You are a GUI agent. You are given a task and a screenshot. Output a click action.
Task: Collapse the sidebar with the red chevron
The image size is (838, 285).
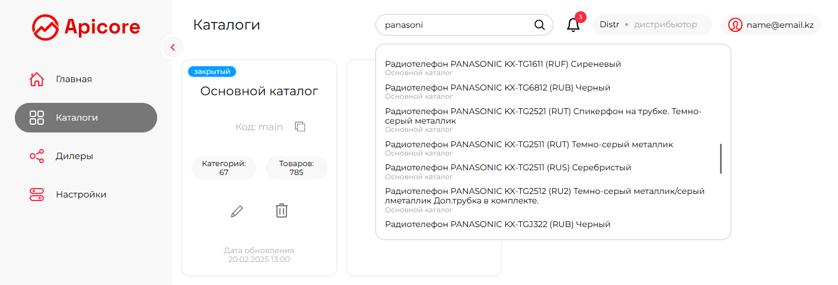point(173,47)
